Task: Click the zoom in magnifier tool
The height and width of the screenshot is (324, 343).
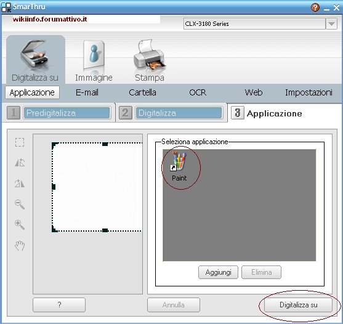Action: (20, 225)
